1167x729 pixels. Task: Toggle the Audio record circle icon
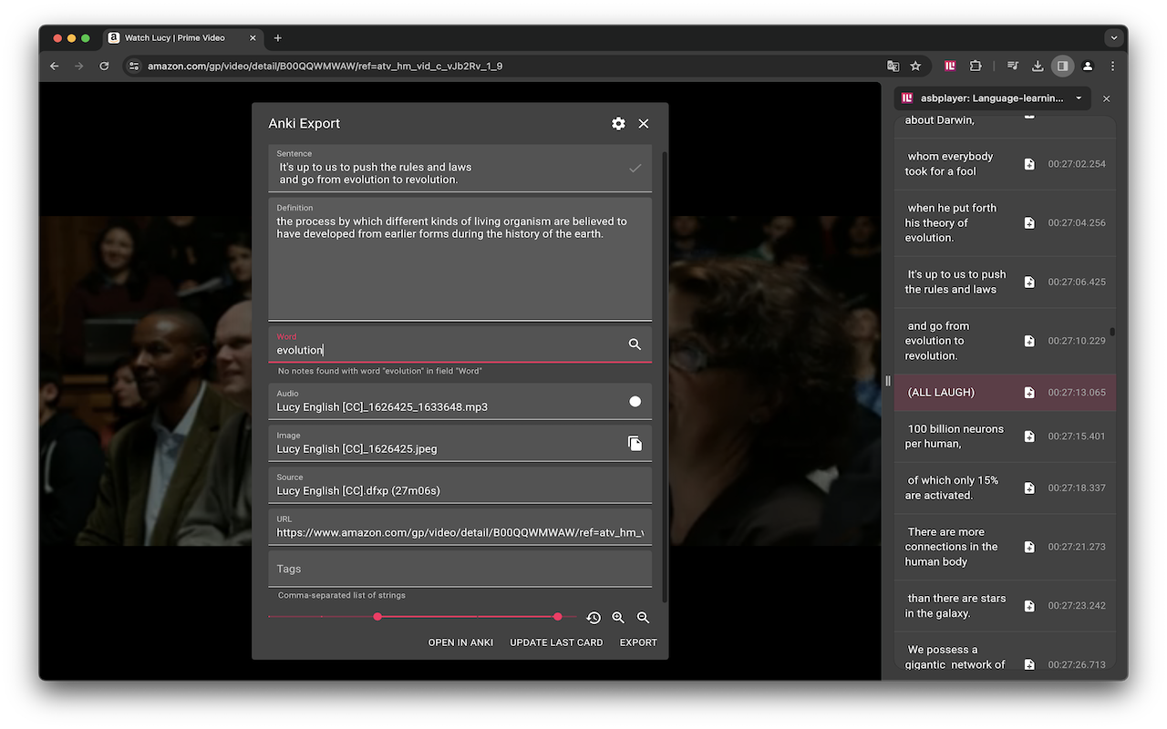[x=635, y=401]
